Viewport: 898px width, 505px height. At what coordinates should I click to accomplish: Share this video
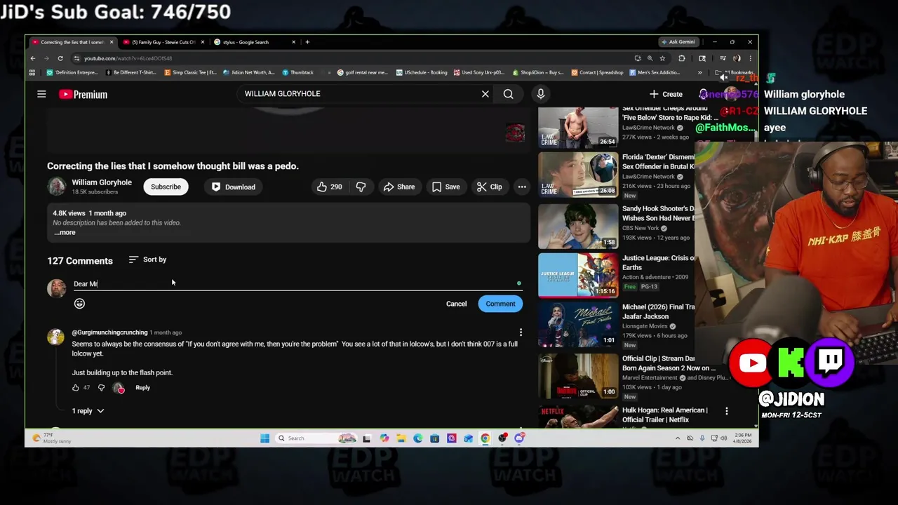click(398, 187)
